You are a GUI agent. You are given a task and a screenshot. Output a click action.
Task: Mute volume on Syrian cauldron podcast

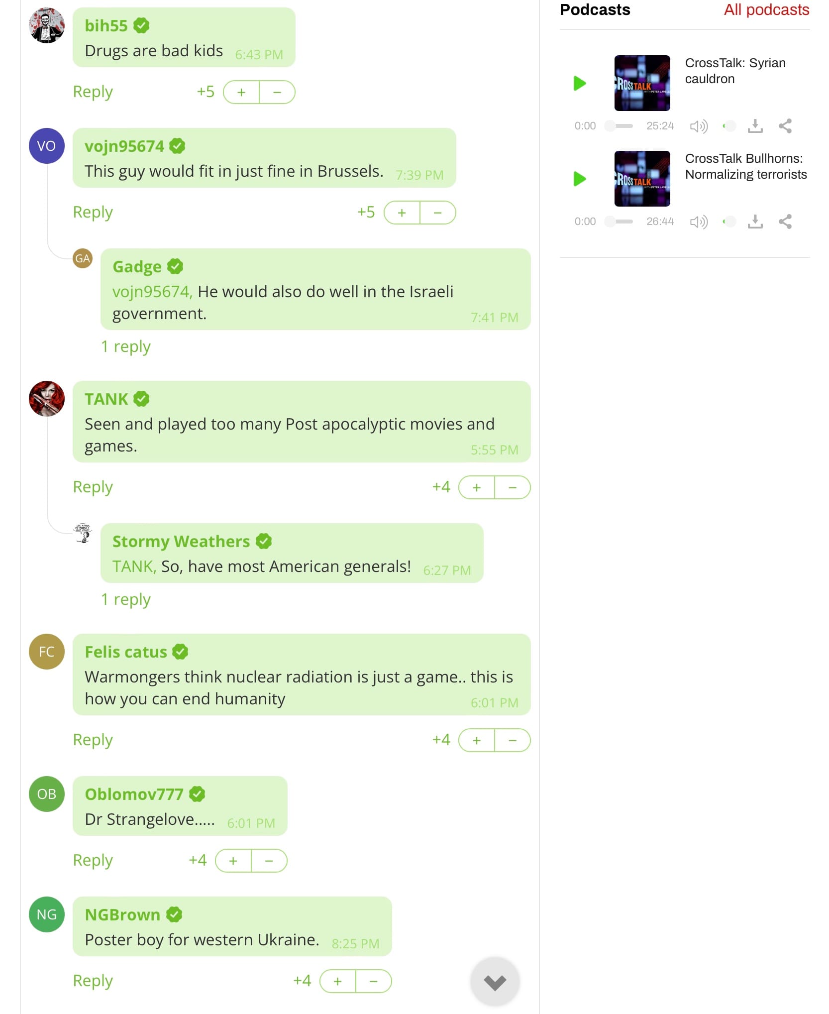coord(699,126)
